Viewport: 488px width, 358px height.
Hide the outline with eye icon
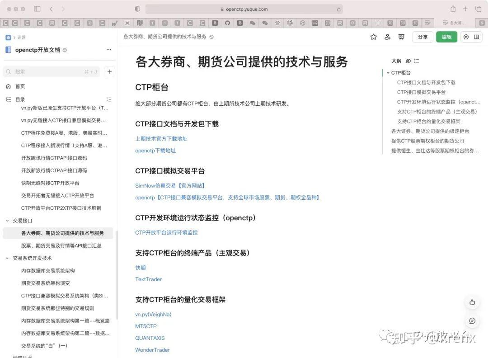pos(408,61)
